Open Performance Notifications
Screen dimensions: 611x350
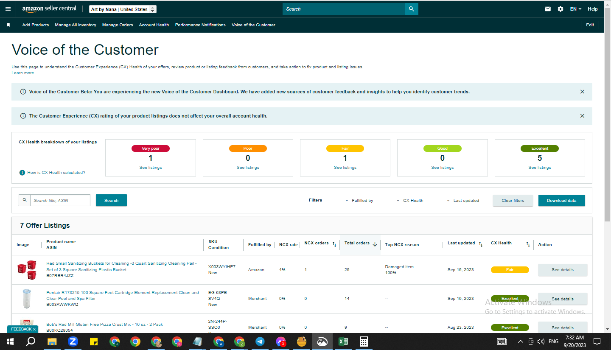[200, 25]
